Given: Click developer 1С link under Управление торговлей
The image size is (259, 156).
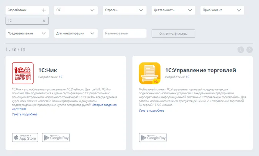Looking at the screenshot, I should tap(188, 77).
